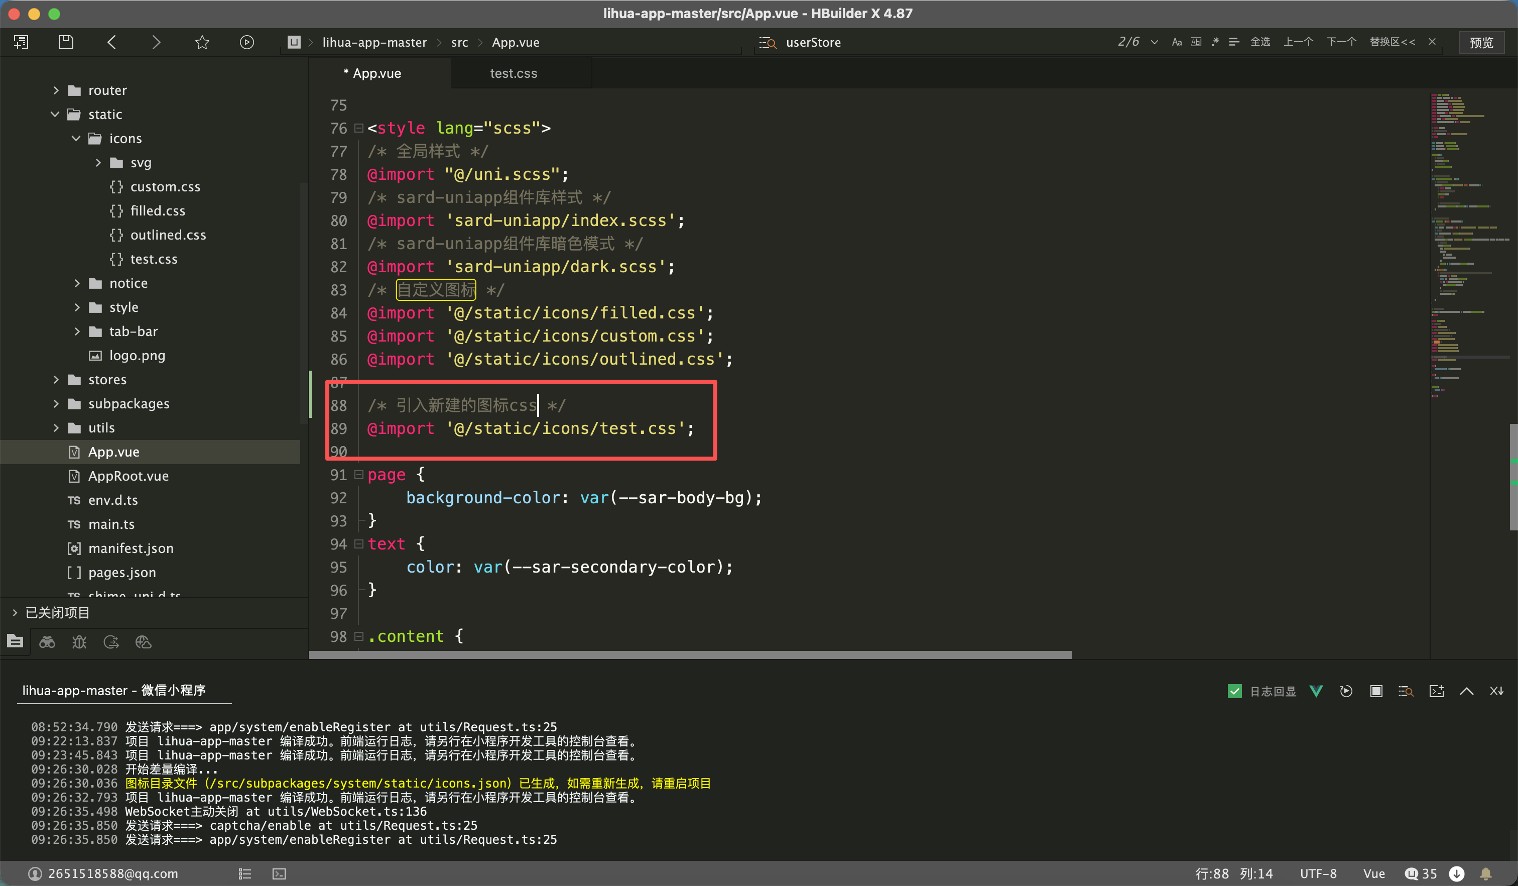Uncheck the 日志回显 checkbox

coord(1234,691)
